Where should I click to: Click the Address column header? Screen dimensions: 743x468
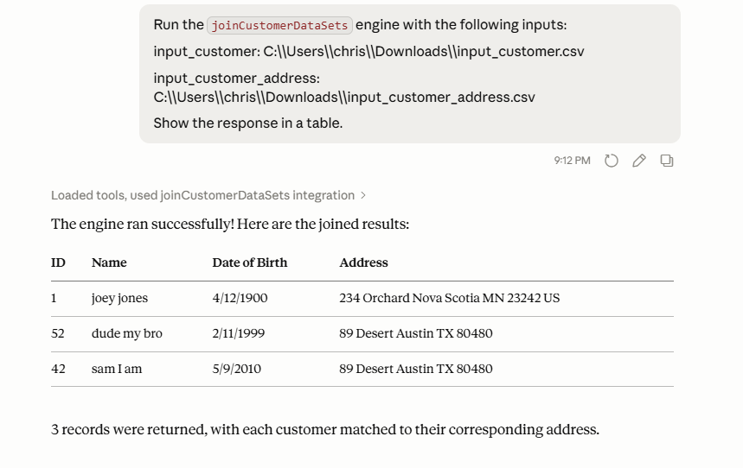tap(363, 262)
